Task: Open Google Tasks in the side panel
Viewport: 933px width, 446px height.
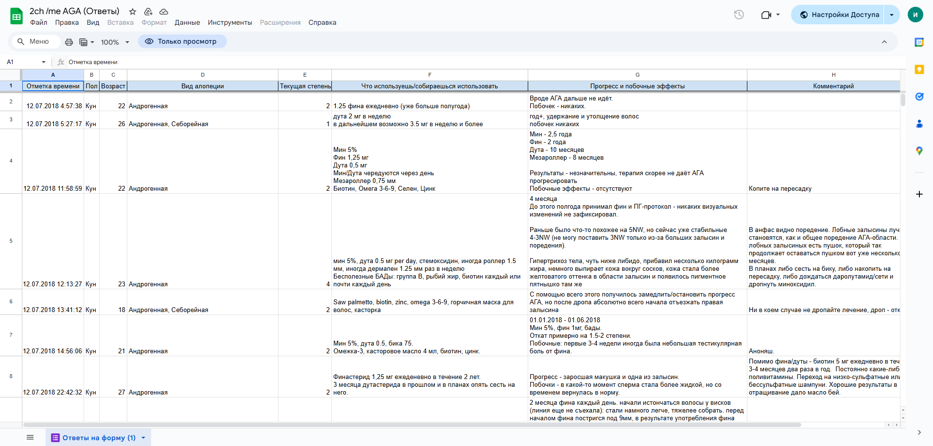Action: (919, 97)
